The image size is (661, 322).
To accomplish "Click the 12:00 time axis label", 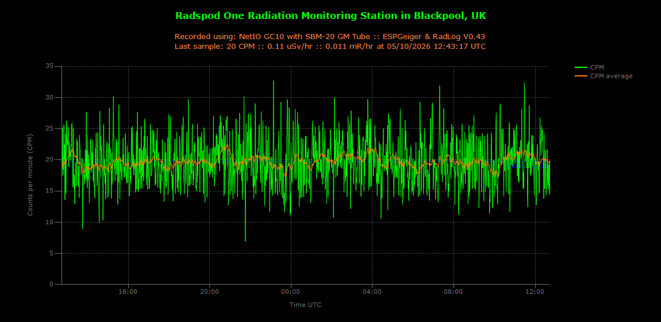I will coord(535,292).
